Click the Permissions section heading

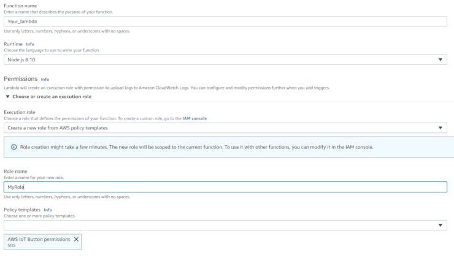(21, 79)
